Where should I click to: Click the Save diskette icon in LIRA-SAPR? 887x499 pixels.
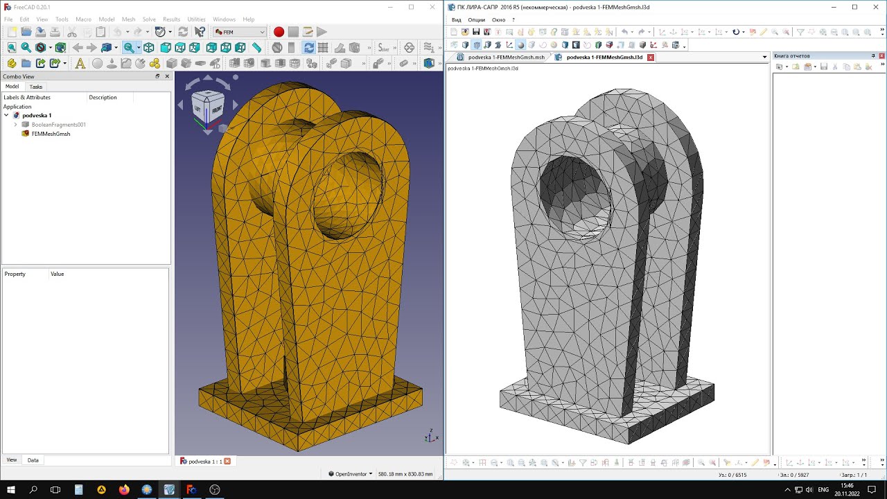pos(476,32)
